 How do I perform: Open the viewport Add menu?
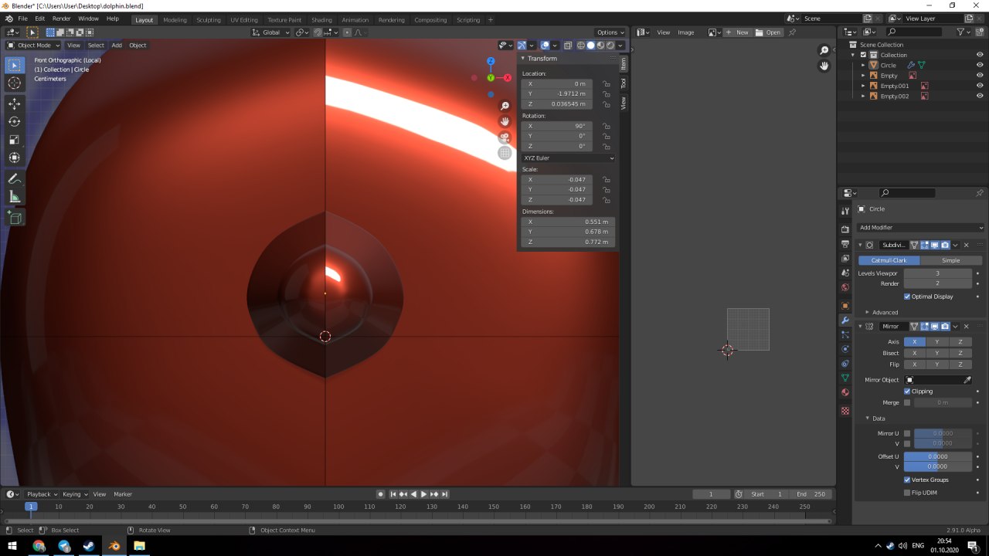tap(117, 46)
